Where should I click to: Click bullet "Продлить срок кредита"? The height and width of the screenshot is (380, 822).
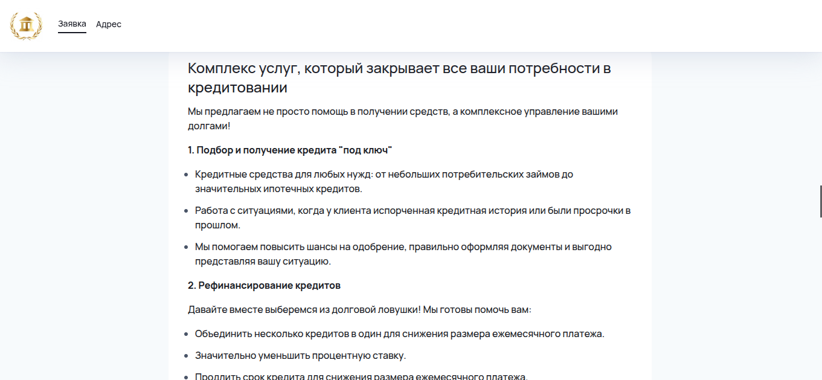coord(361,376)
